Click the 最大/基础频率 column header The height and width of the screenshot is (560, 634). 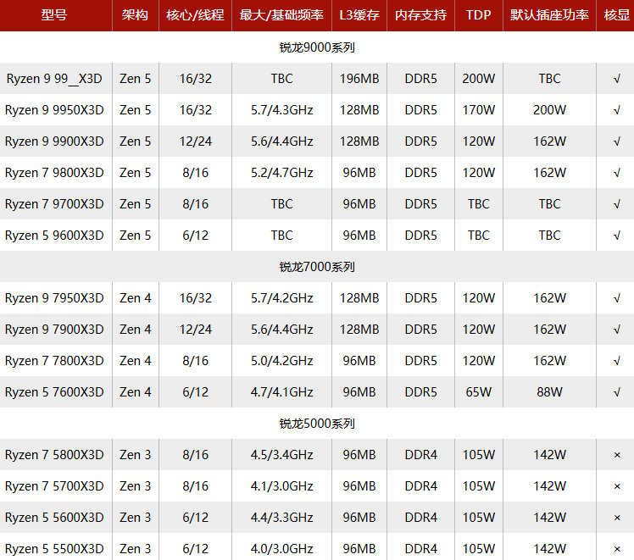pyautogui.click(x=281, y=15)
